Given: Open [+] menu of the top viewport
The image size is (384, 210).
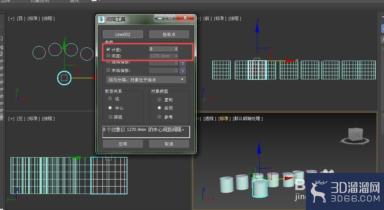Looking at the screenshot, I should pos(11,19).
